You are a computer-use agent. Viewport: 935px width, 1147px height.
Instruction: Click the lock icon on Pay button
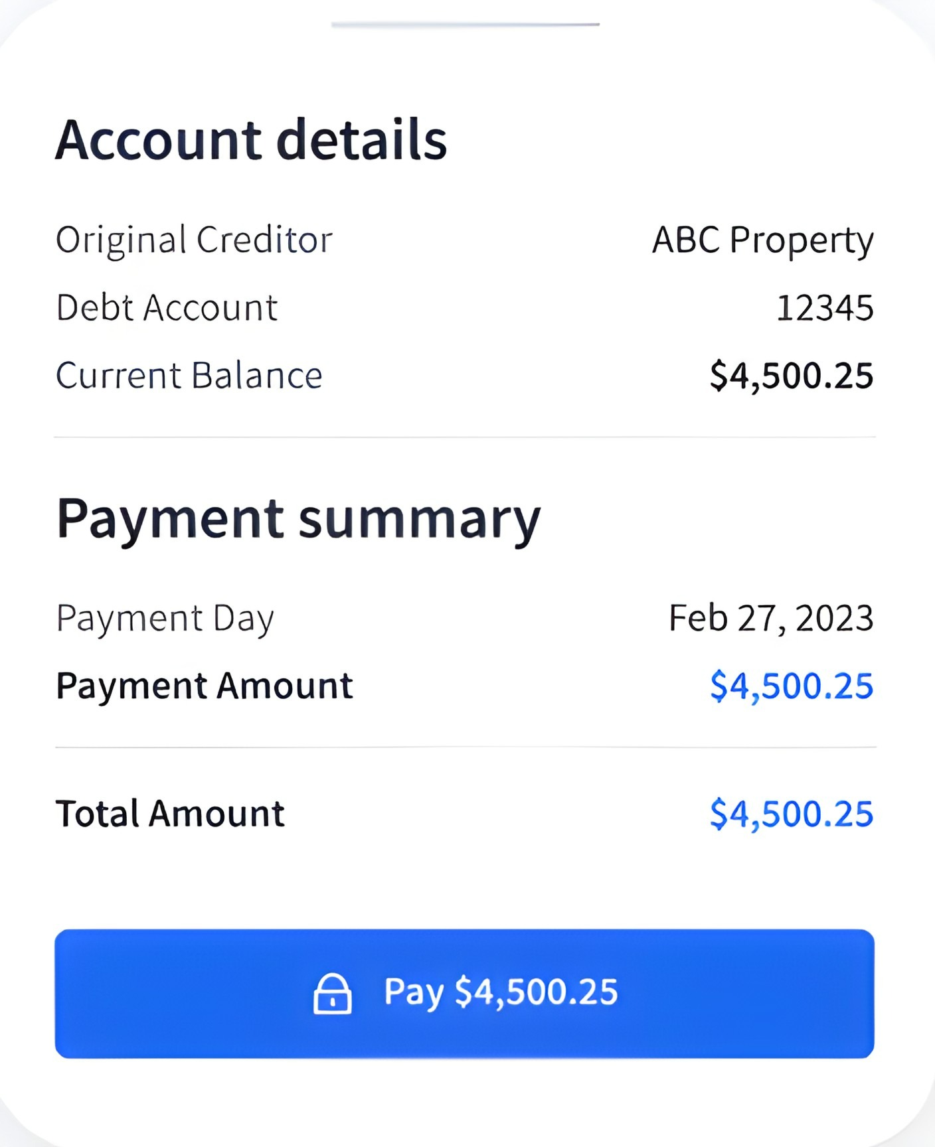point(332,994)
